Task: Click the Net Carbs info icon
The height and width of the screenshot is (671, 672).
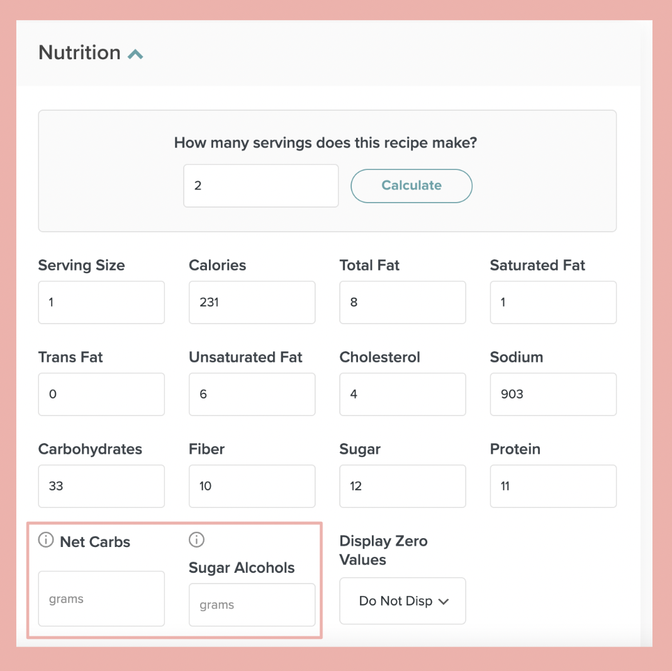Action: [46, 540]
